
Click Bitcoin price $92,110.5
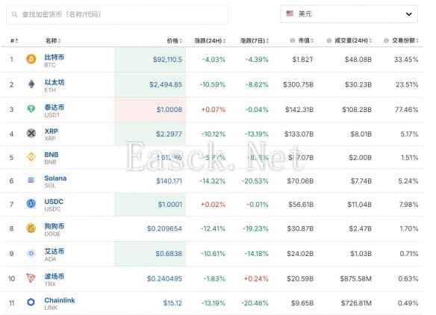click(167, 60)
